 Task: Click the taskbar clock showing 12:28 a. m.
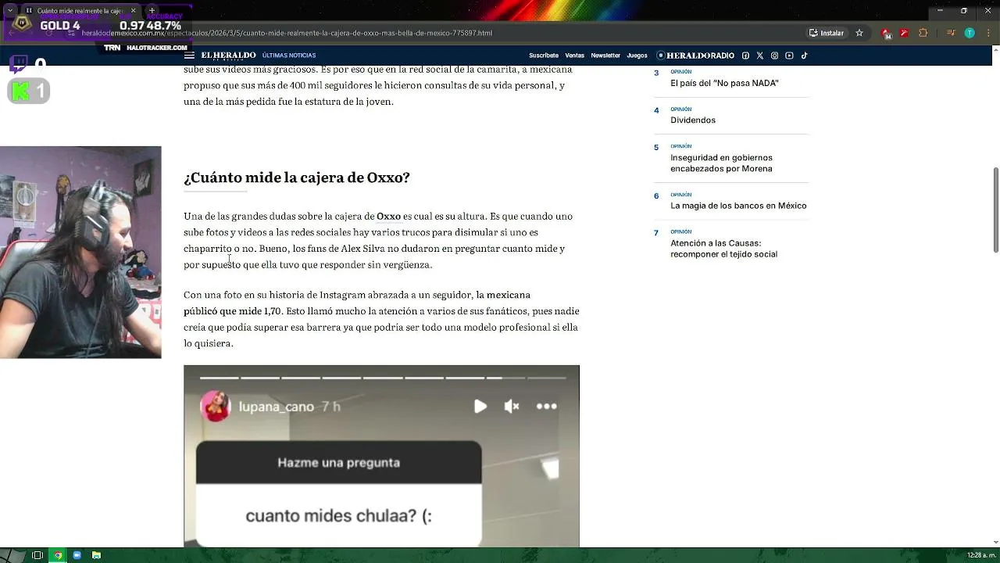tap(980, 555)
